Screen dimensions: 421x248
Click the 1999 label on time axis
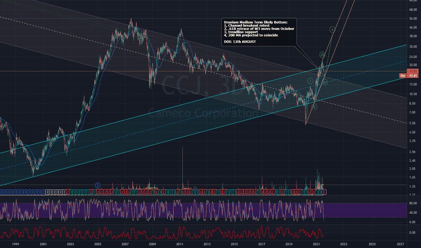pyautogui.click(x=15, y=244)
